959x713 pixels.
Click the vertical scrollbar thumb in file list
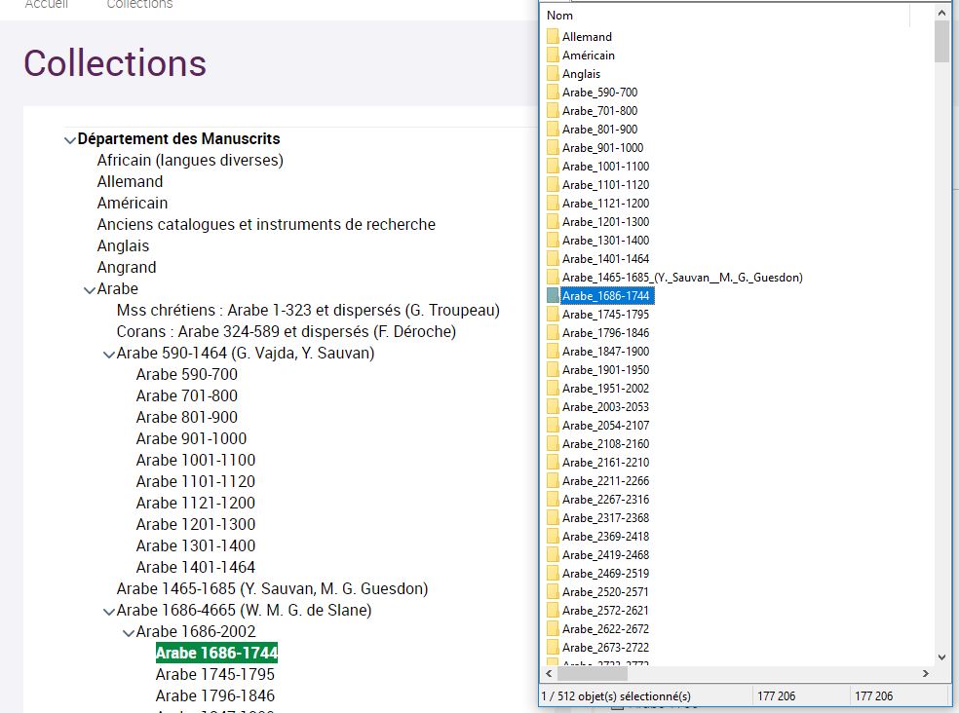tap(941, 41)
